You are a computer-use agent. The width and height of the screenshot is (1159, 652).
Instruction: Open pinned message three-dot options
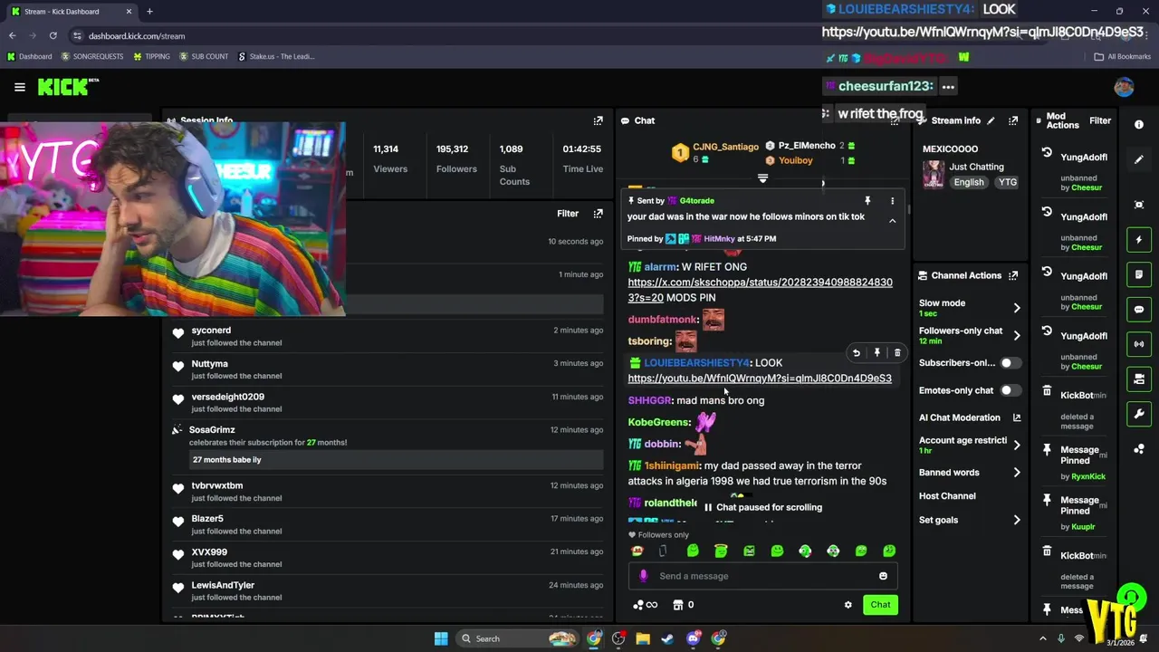pyautogui.click(x=892, y=201)
